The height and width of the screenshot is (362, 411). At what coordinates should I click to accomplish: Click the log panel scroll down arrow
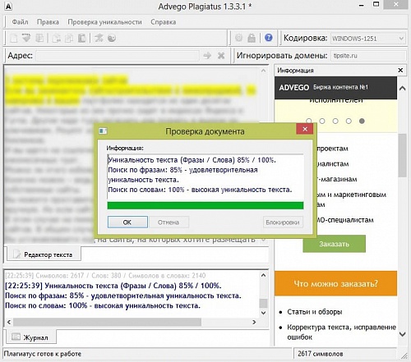point(263,313)
